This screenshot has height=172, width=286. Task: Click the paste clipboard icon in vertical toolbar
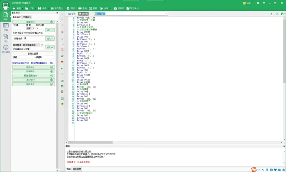62,49
